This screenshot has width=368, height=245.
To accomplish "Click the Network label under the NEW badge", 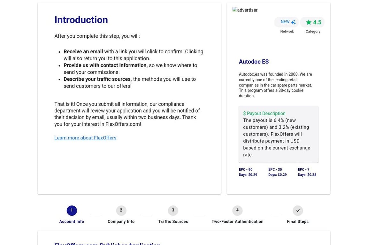I will click(x=287, y=31).
